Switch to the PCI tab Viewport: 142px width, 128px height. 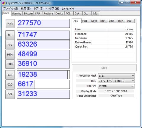click(x=69, y=14)
